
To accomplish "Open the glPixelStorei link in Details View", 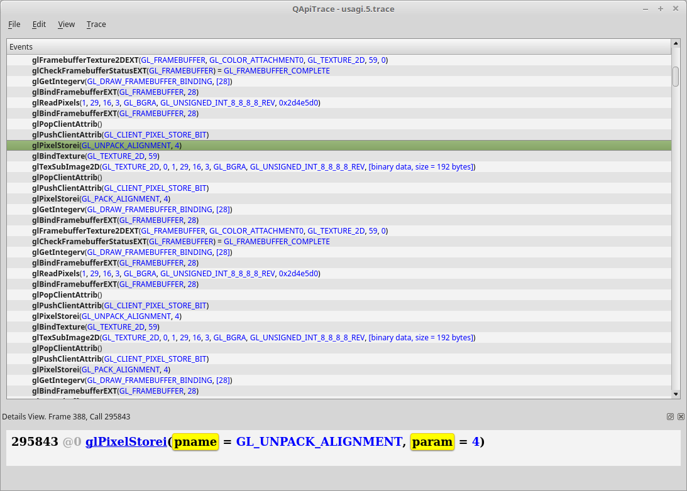I will (126, 442).
